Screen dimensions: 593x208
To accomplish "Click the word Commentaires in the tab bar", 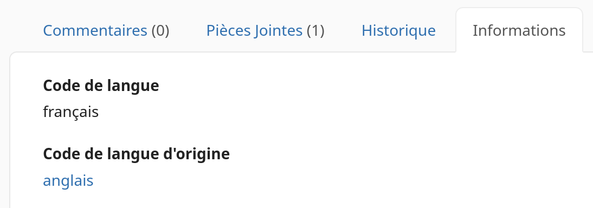I will [95, 30].
